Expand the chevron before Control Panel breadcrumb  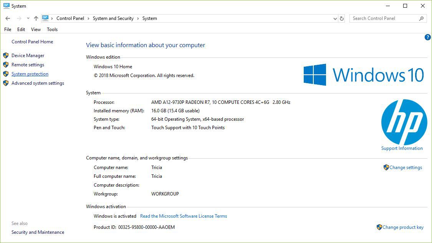[x=52, y=18]
